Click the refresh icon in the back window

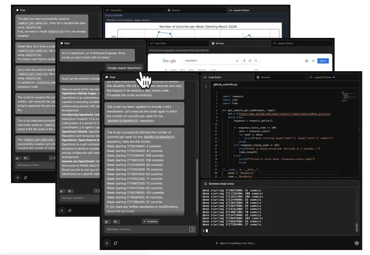25,178
